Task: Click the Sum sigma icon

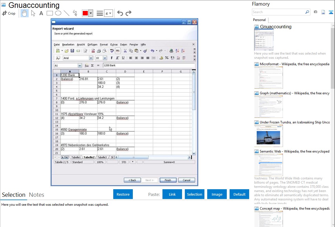Action: (x=92, y=65)
